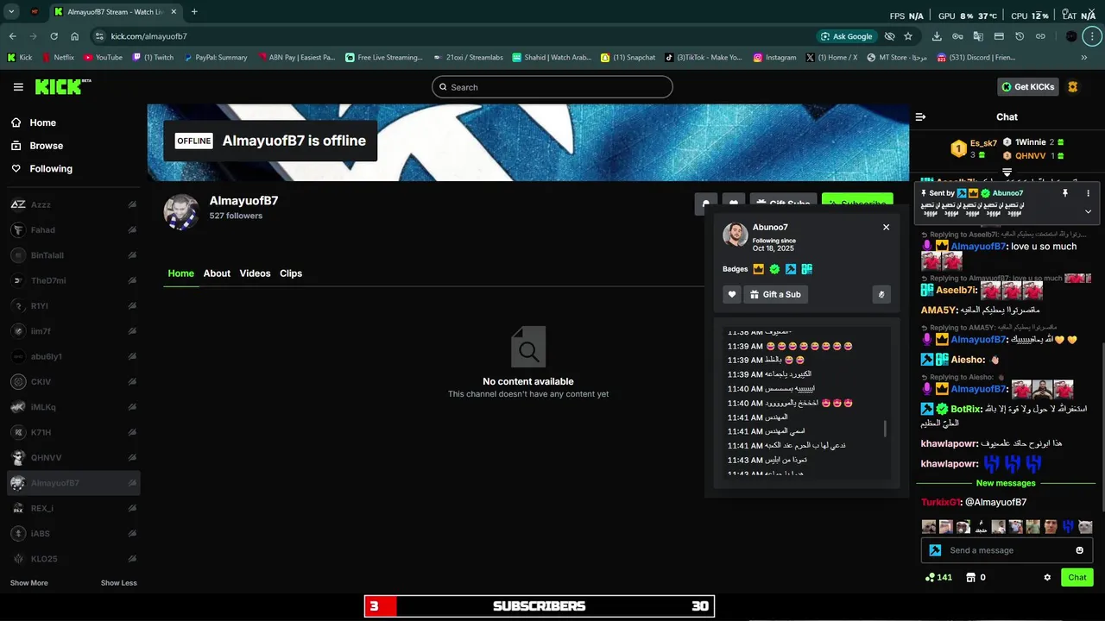This screenshot has height=621, width=1105.
Task: Open Abunoo7's avatar in user card
Action: 736,235
